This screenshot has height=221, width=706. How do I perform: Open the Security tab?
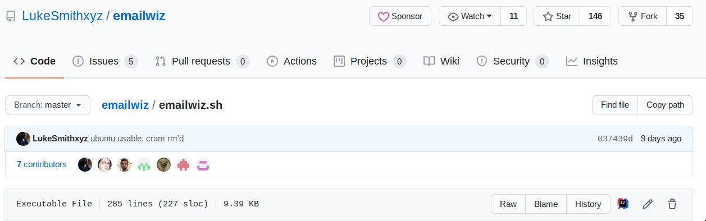(x=512, y=61)
